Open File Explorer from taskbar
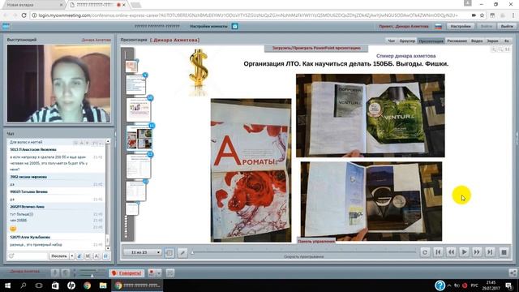The height and width of the screenshot is (292, 519). click(103, 286)
